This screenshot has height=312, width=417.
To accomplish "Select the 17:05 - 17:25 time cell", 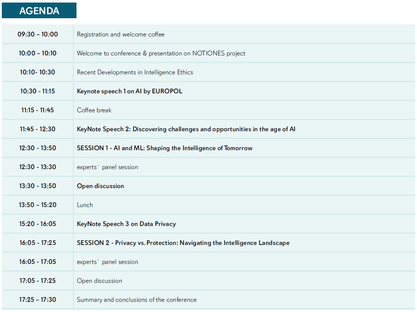I will click(38, 281).
